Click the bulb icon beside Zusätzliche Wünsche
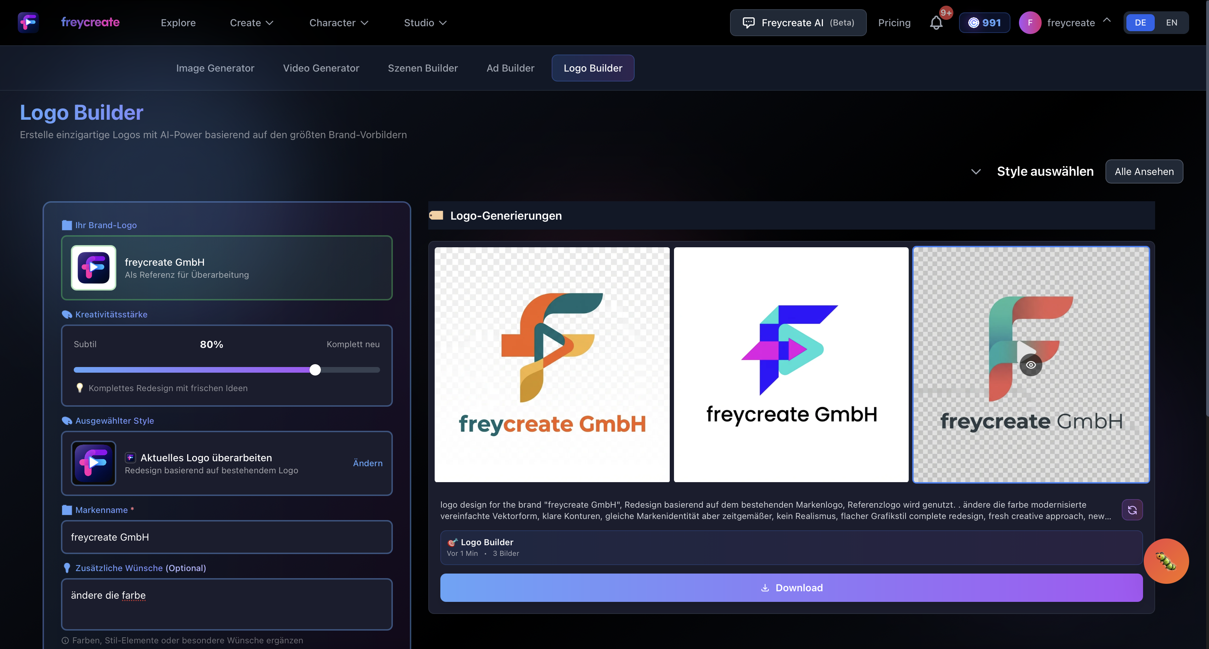Viewport: 1209px width, 649px height. [x=67, y=568]
